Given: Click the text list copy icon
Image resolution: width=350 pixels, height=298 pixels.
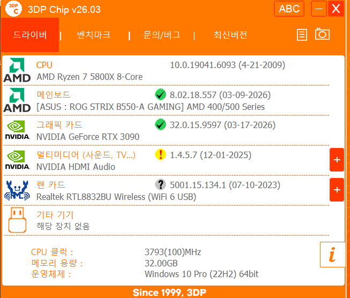Looking at the screenshot, I should pyautogui.click(x=302, y=35).
